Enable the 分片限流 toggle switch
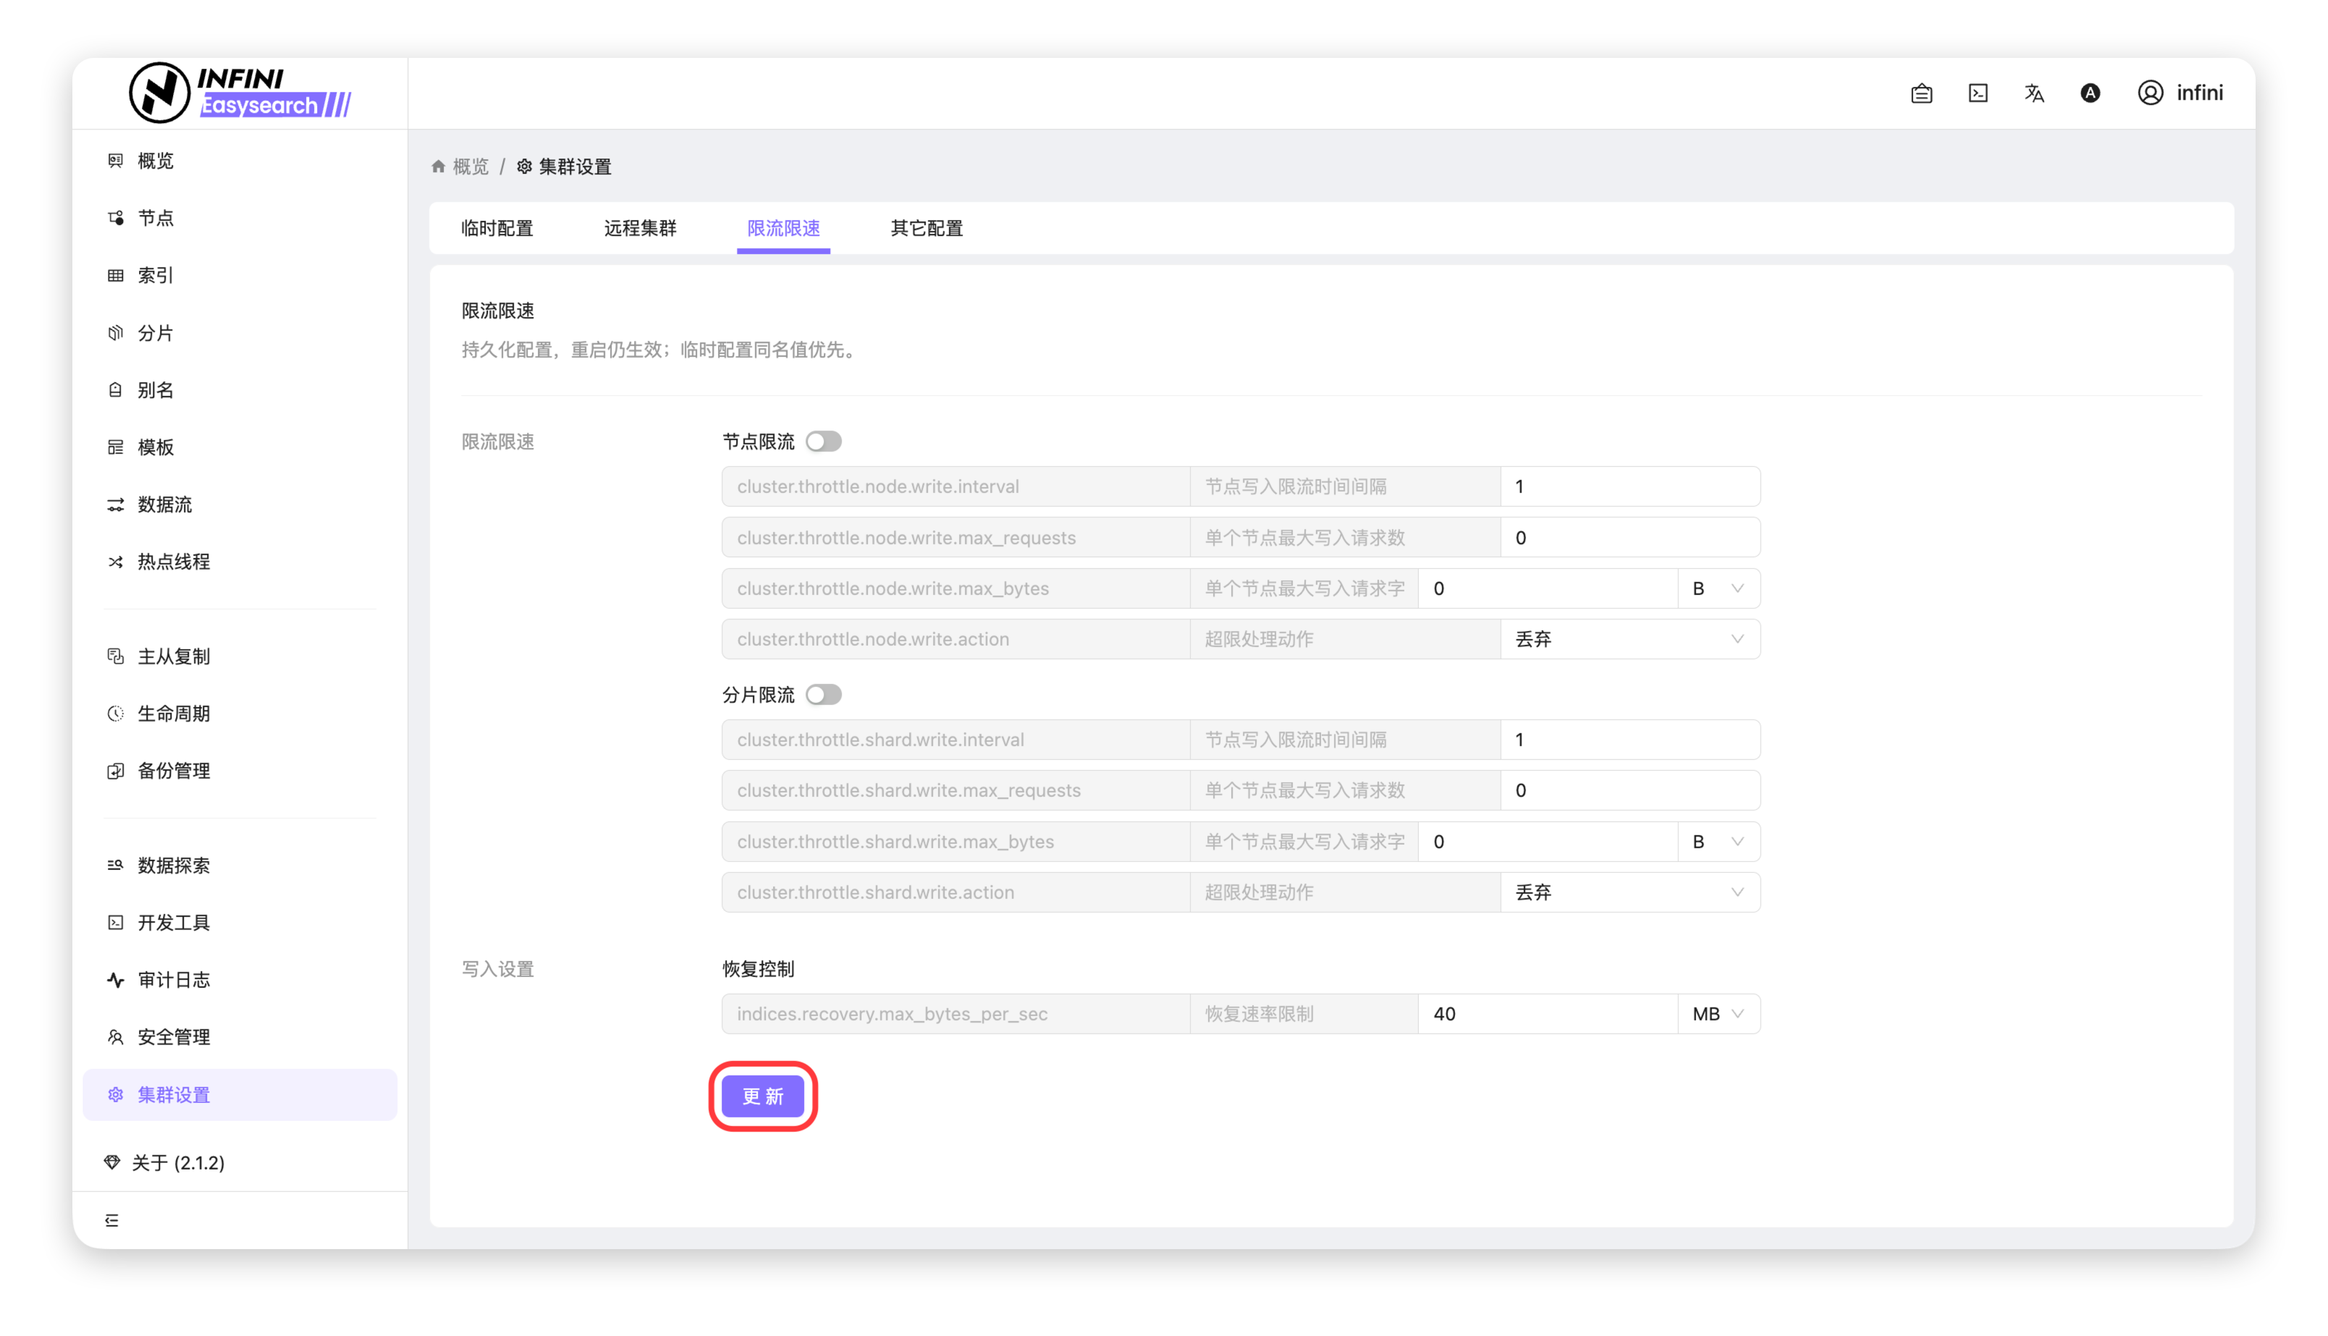Screen dimensions: 2328x1336 823,695
